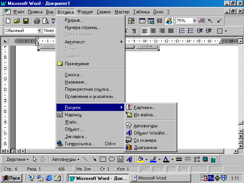Screen dimensions: 244x183
Task: Open the Действия drawing menu
Action: click(x=18, y=159)
